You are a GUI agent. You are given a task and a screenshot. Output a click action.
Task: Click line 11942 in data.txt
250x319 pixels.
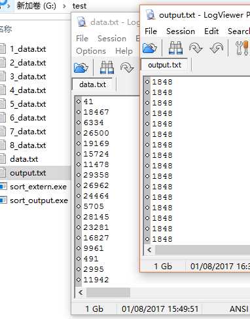pyautogui.click(x=96, y=280)
